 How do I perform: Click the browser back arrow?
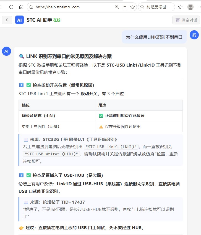point(1,7)
